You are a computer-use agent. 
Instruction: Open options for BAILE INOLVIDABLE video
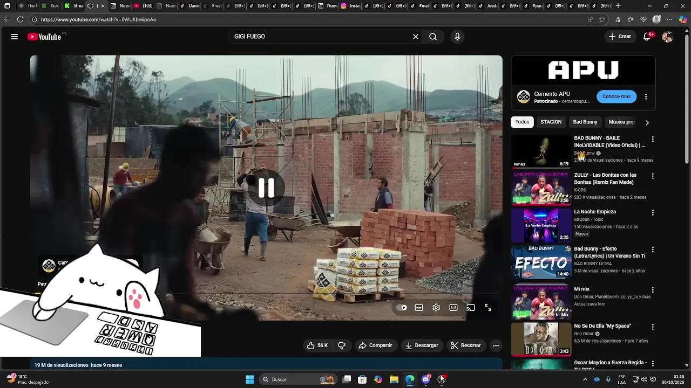(652, 139)
